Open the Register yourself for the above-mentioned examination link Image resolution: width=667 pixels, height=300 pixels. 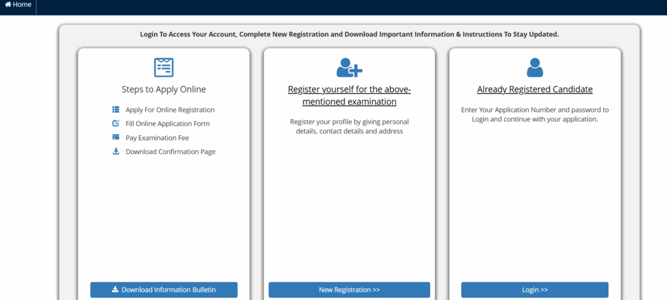click(x=349, y=96)
